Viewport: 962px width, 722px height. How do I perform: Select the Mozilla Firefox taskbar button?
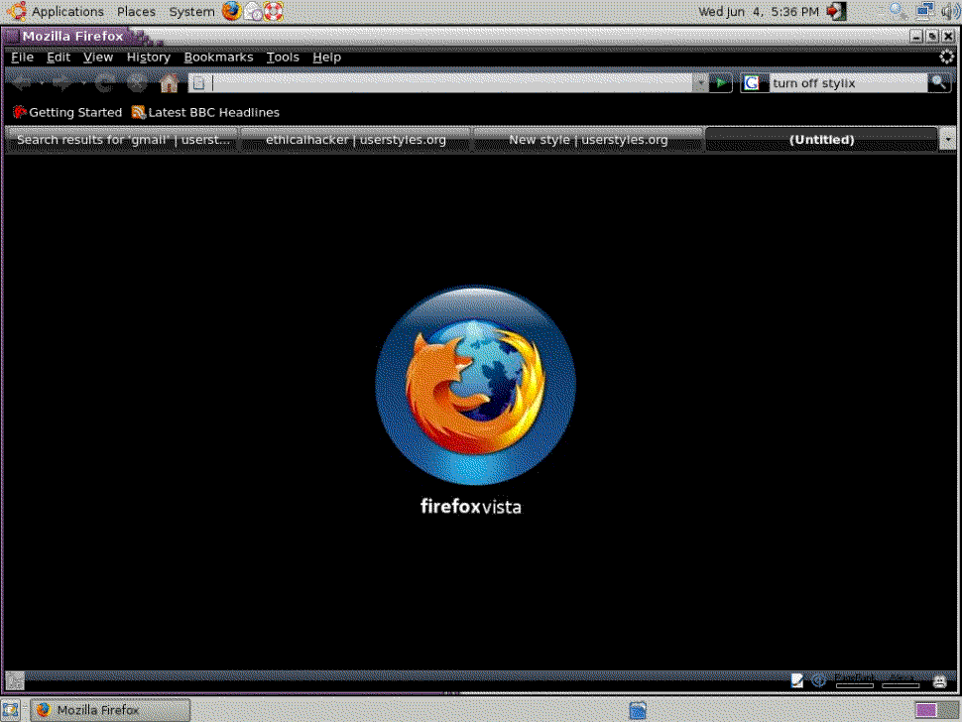pos(110,710)
